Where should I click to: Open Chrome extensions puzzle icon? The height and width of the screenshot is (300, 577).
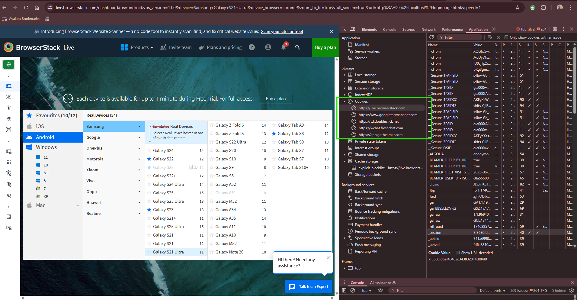pyautogui.click(x=544, y=8)
